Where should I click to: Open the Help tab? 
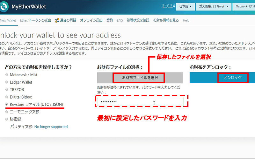pyautogui.click(x=186, y=20)
